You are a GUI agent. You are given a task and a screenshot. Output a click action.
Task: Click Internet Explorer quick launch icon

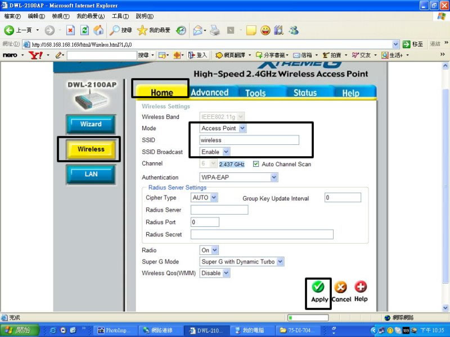pos(53,330)
